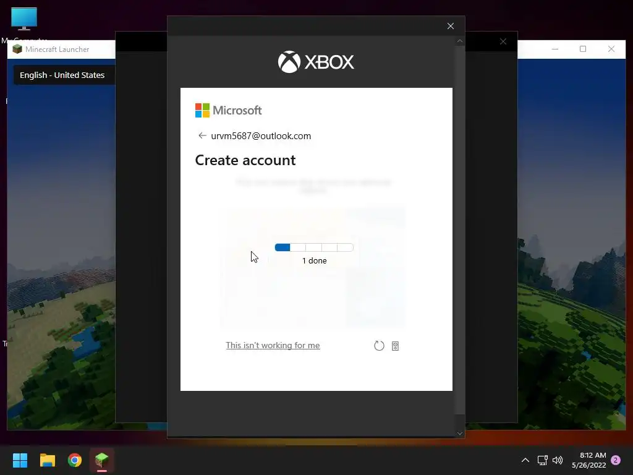Open the clock showing 8:12 AM
Image resolution: width=633 pixels, height=475 pixels.
click(x=588, y=460)
